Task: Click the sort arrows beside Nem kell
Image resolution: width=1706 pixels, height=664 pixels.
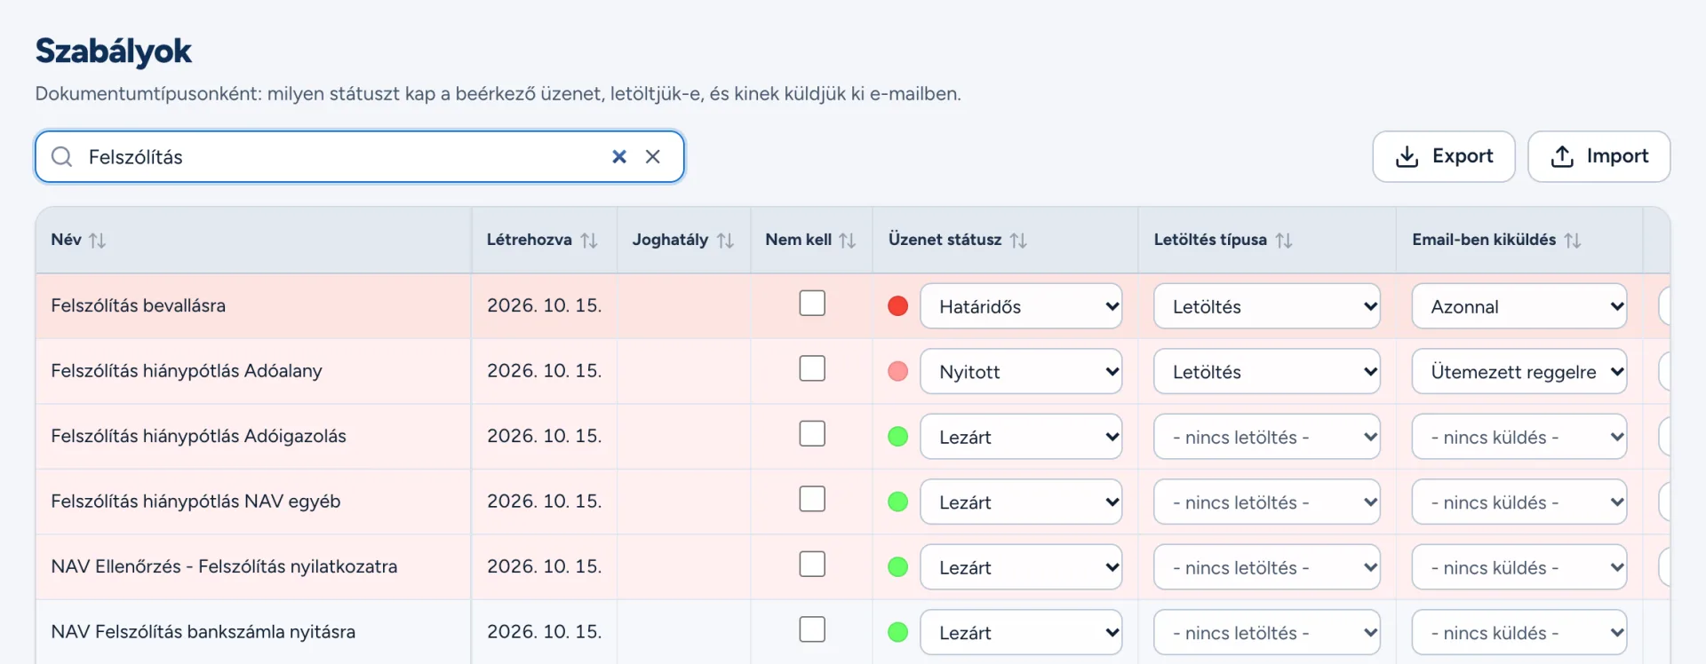Action: (x=847, y=240)
